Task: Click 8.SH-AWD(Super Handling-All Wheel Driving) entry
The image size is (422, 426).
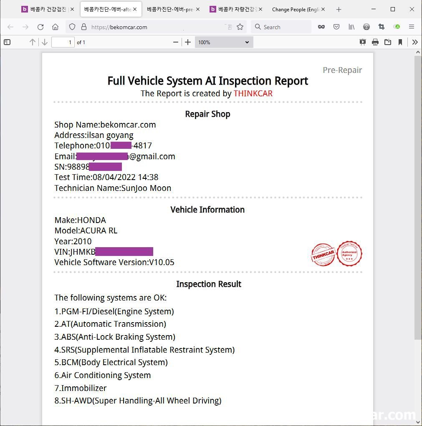Action: coord(138,401)
